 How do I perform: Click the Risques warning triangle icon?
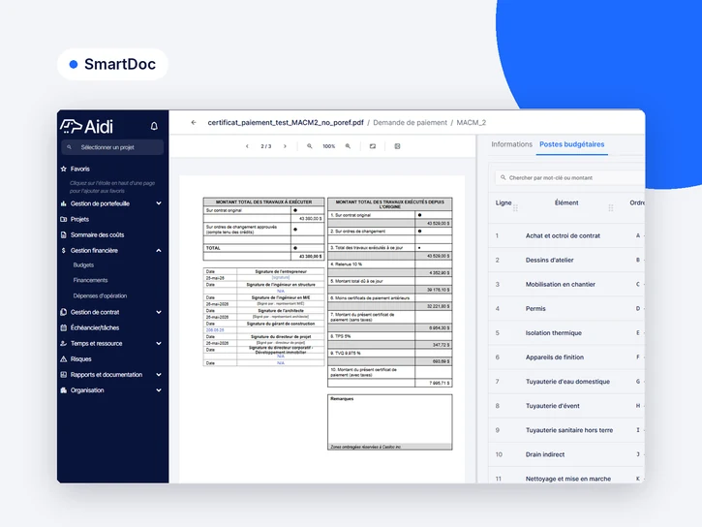[64, 359]
